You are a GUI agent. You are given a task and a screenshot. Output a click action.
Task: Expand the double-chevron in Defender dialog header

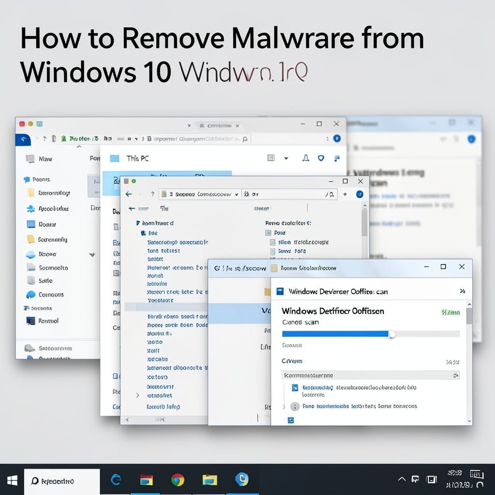click(x=463, y=291)
